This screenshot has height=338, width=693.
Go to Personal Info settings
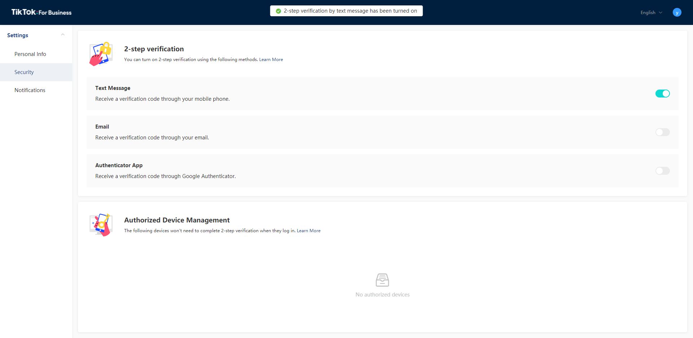point(36,54)
